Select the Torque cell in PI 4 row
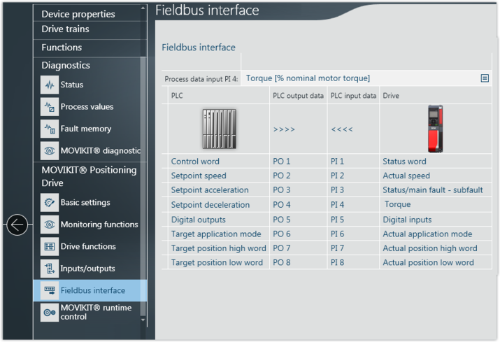This screenshot has height=342, width=500. [398, 205]
